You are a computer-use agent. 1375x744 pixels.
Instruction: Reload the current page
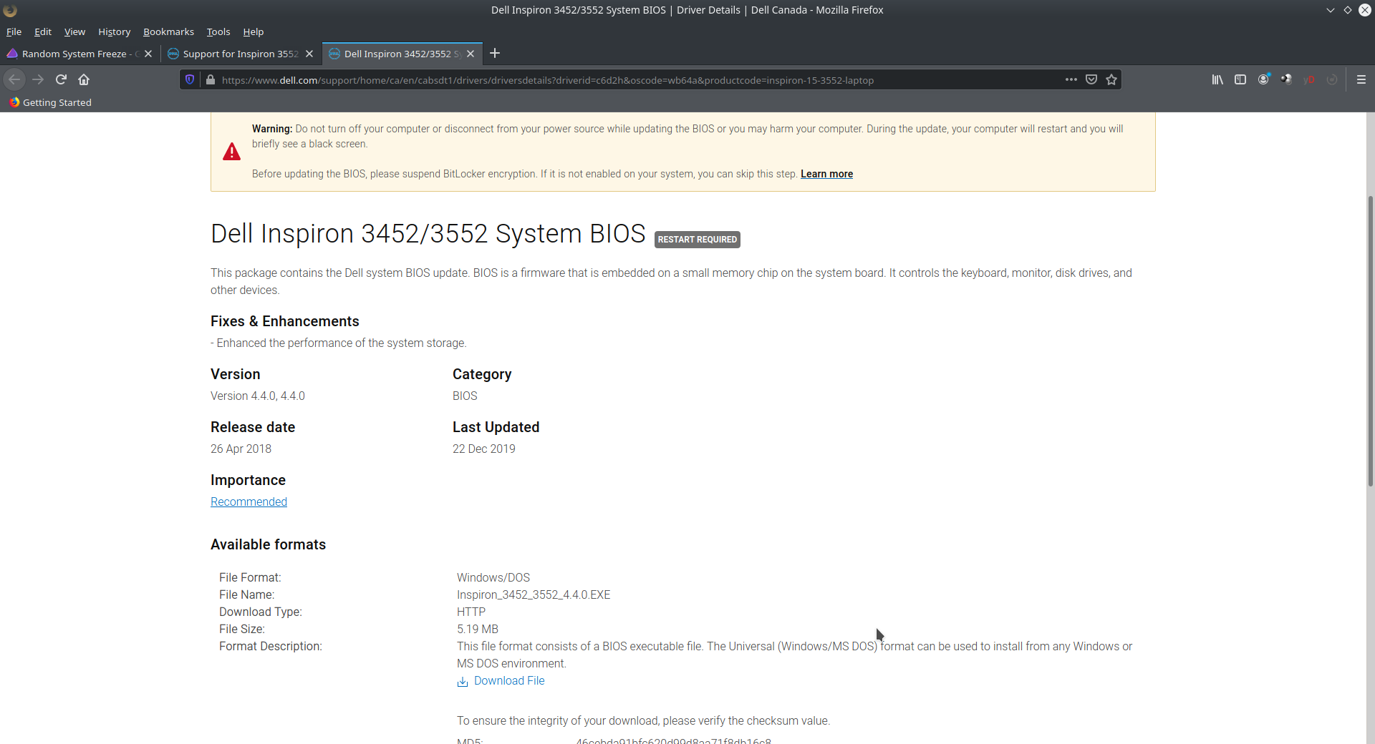[61, 79]
